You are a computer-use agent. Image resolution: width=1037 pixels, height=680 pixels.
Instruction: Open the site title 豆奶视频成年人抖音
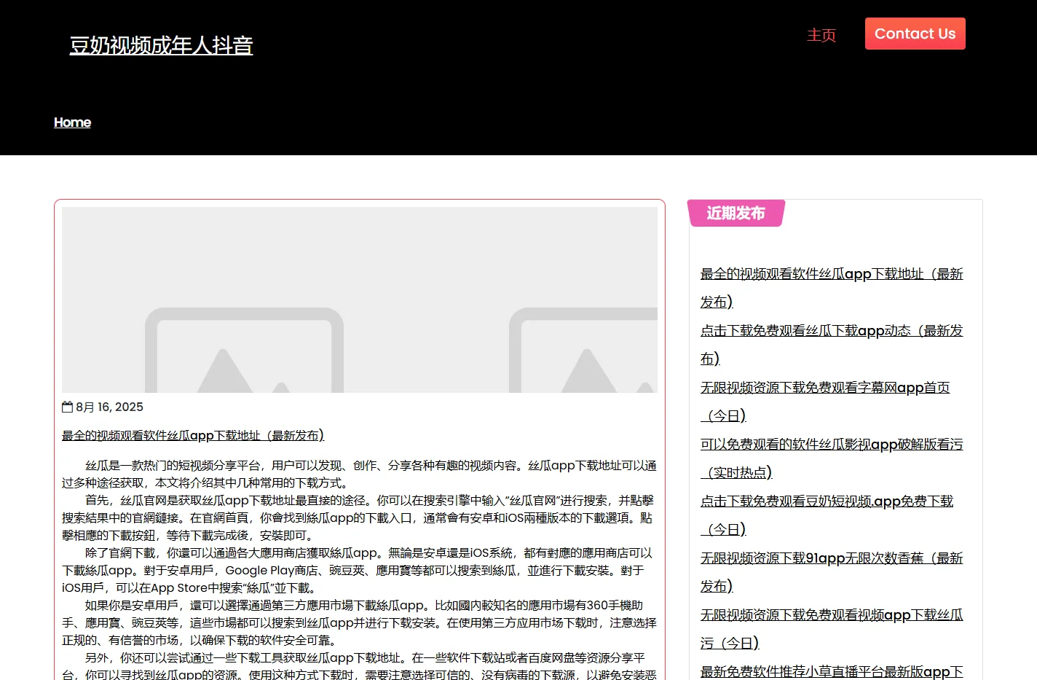[161, 45]
